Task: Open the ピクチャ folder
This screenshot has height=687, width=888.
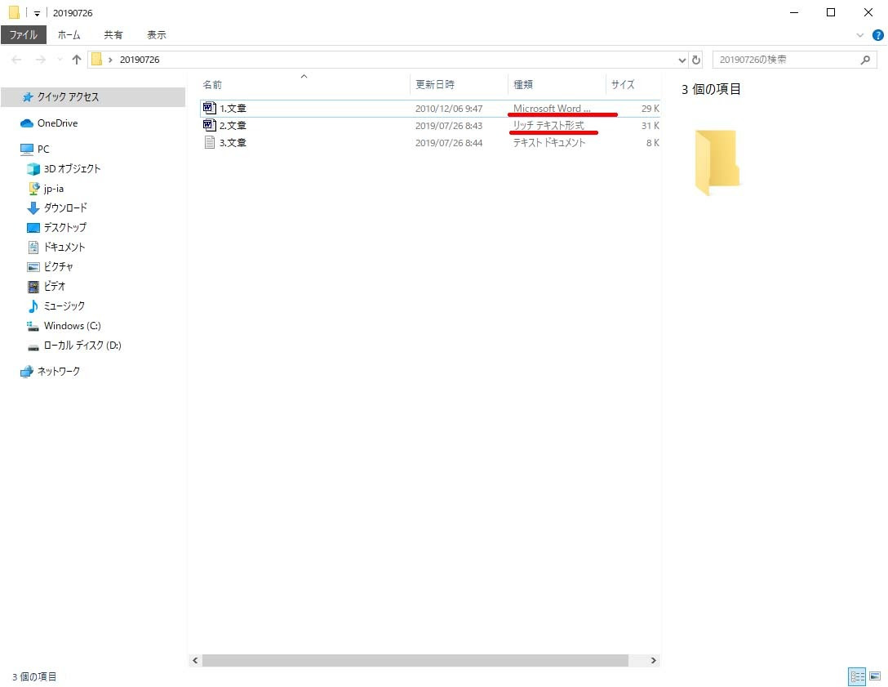Action: coord(58,266)
